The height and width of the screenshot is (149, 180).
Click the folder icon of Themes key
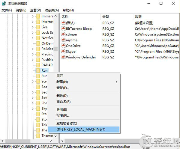(x=38, y=136)
